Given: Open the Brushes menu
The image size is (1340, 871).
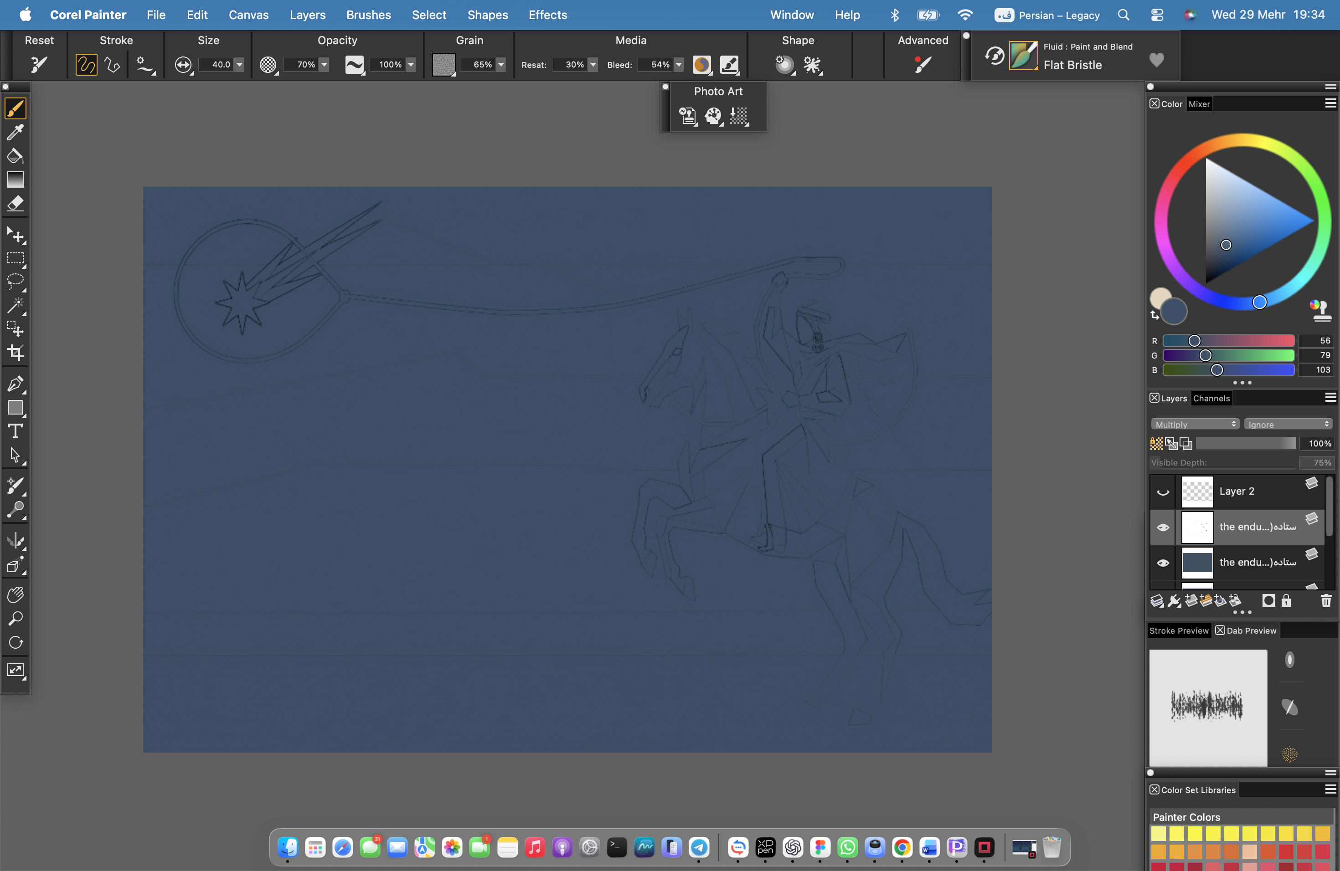Looking at the screenshot, I should pyautogui.click(x=368, y=15).
